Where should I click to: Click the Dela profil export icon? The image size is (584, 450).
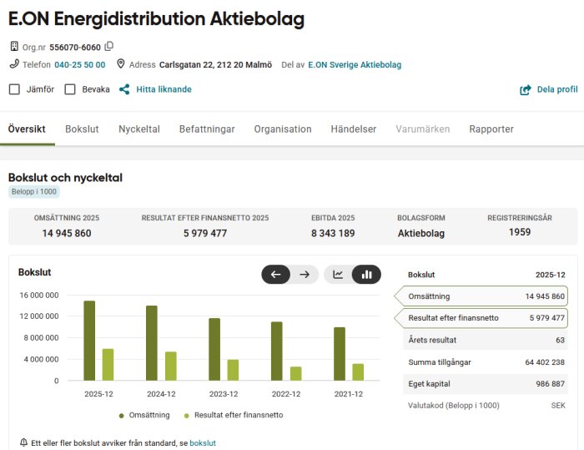coord(525,90)
